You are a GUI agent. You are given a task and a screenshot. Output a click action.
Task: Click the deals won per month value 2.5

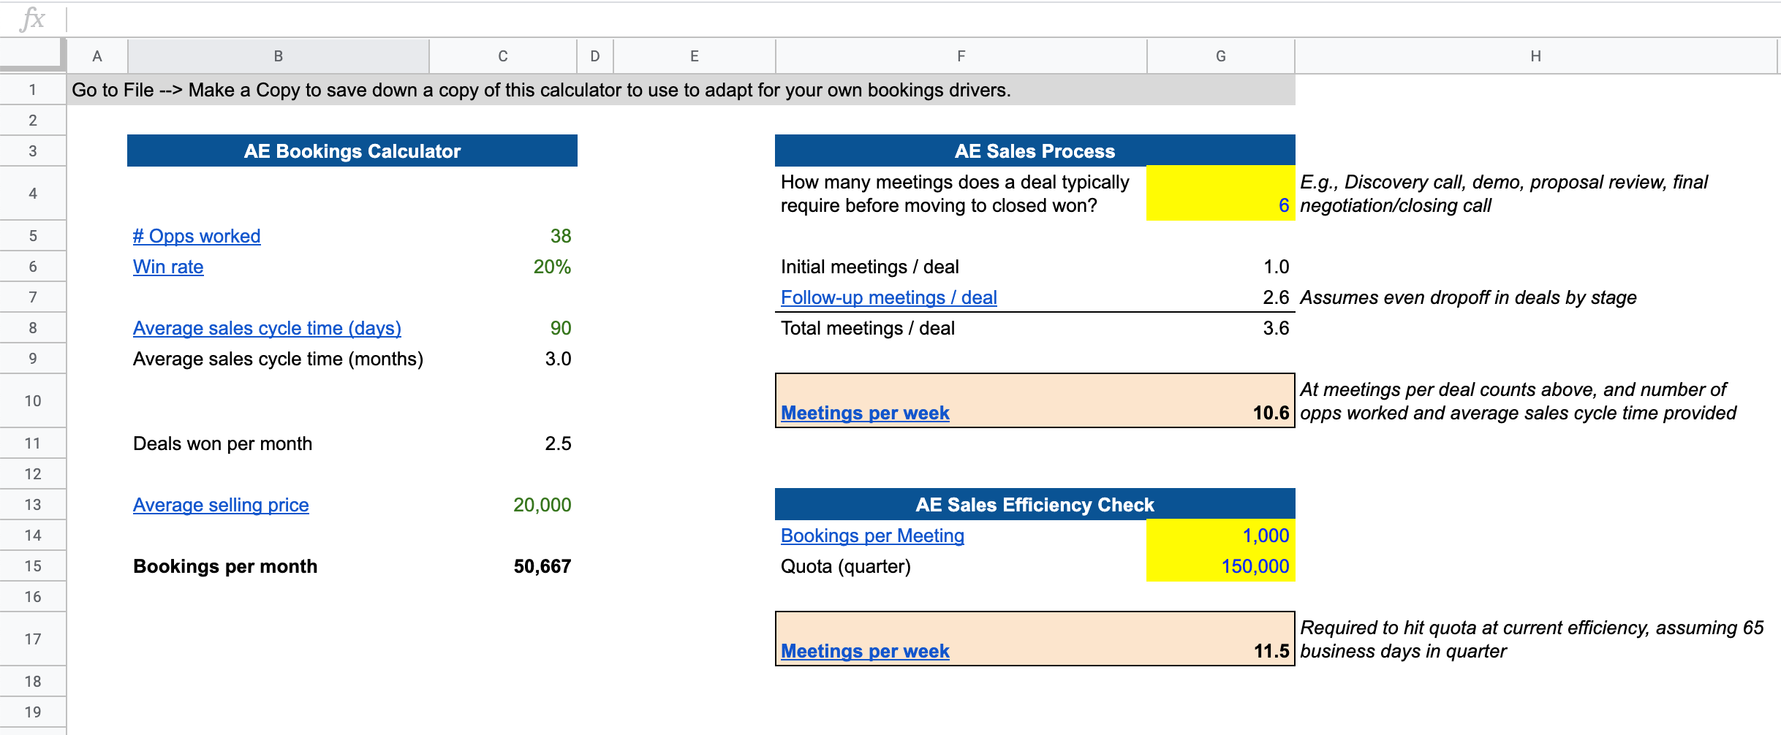[559, 443]
